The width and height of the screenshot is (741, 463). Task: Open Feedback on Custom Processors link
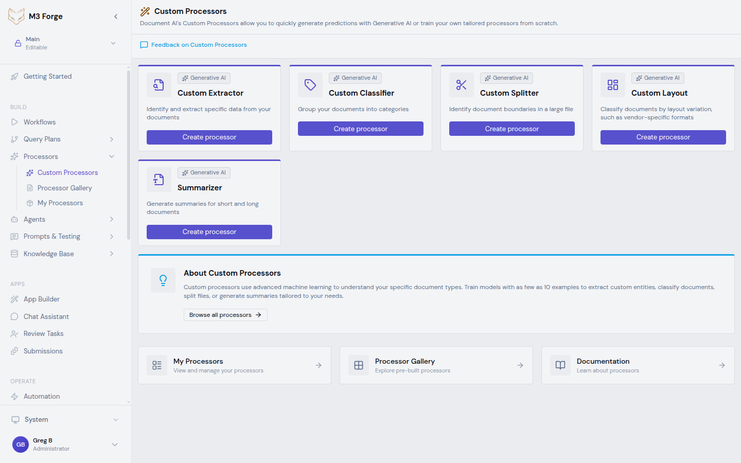(199, 45)
